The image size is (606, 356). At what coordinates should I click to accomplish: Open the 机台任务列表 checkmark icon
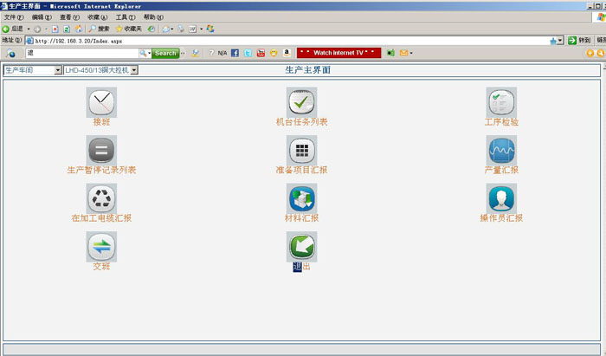[302, 102]
